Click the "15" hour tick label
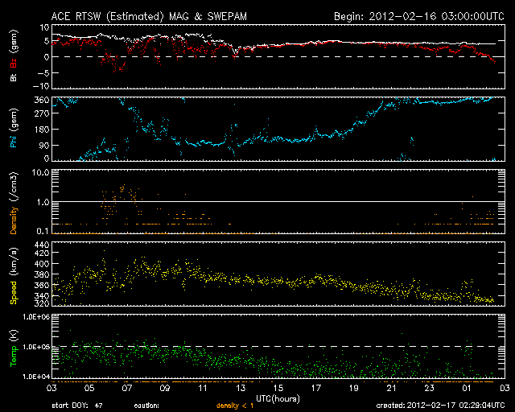The width and height of the screenshot is (515, 412). [278, 388]
